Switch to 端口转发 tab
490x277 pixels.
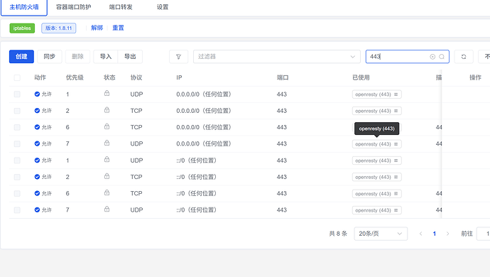click(121, 7)
